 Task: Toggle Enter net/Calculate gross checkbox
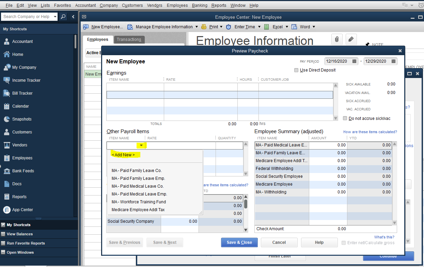coord(344,243)
